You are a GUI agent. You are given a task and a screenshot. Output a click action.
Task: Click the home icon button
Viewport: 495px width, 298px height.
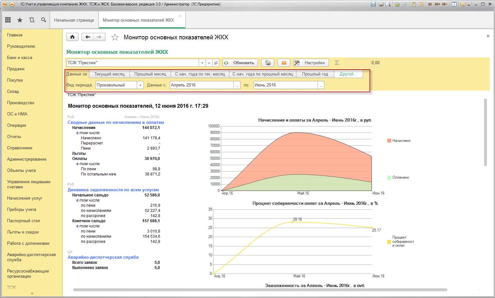[73, 37]
